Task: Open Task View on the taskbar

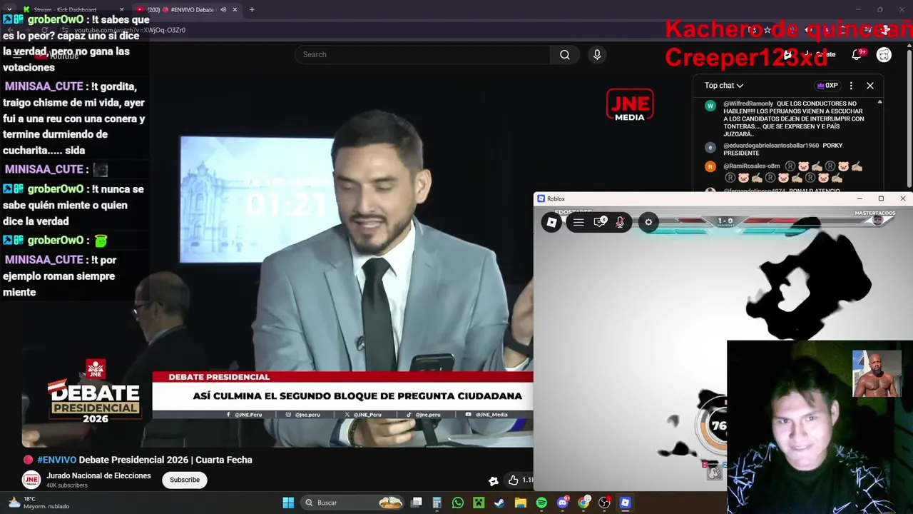Action: 417,503
